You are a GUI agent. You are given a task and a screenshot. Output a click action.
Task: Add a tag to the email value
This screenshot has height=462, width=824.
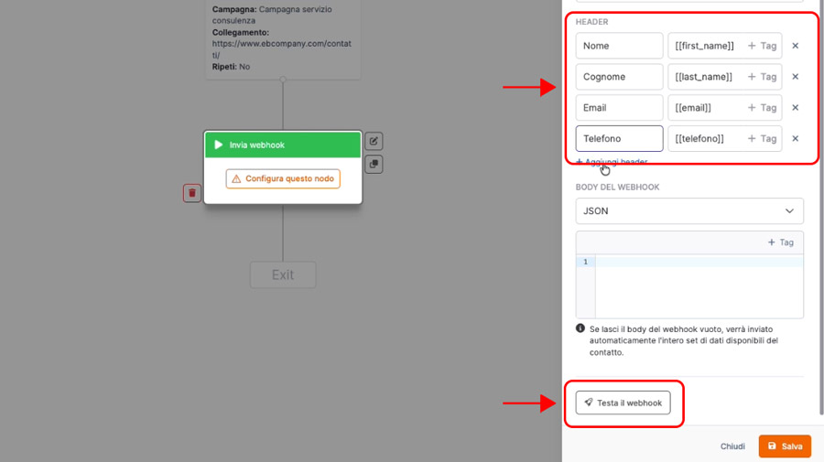(x=762, y=107)
